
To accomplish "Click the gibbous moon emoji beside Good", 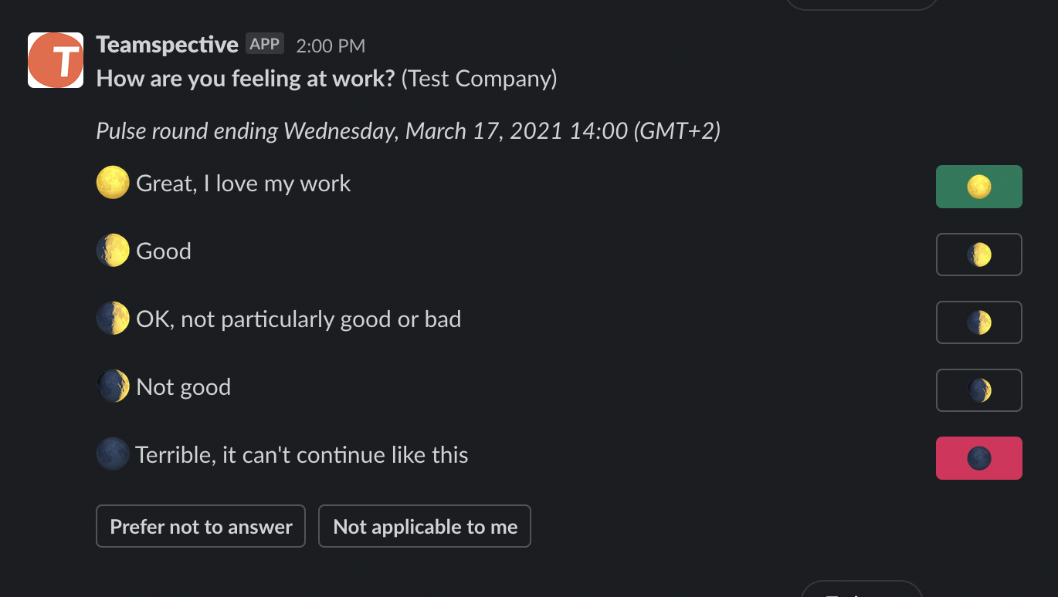I will [113, 251].
